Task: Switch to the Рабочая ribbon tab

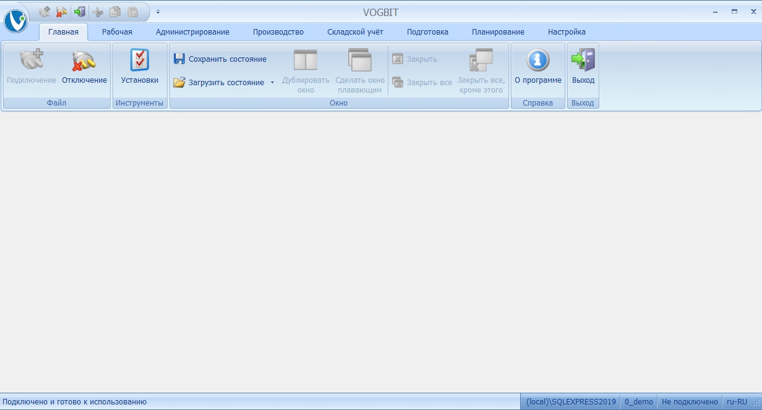Action: (x=117, y=32)
